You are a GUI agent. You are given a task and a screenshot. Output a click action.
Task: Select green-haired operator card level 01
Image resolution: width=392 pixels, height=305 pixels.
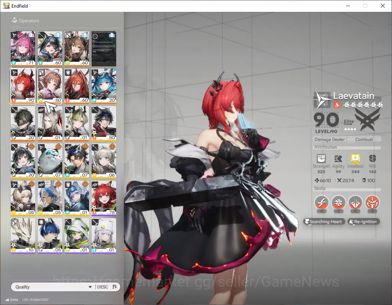click(x=77, y=123)
